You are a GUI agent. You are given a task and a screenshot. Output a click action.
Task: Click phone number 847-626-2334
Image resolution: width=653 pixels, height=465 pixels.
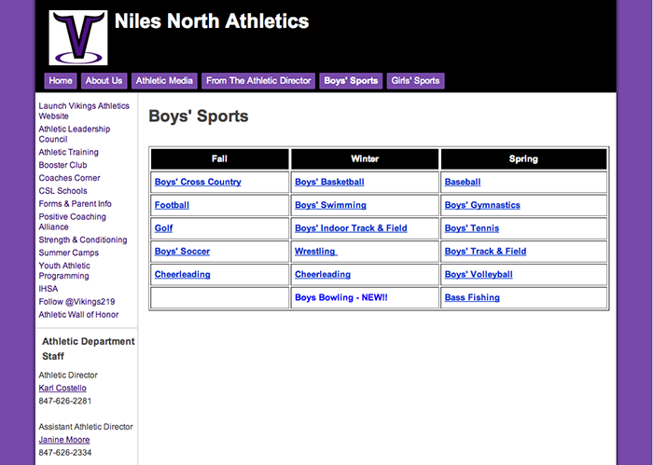point(65,453)
